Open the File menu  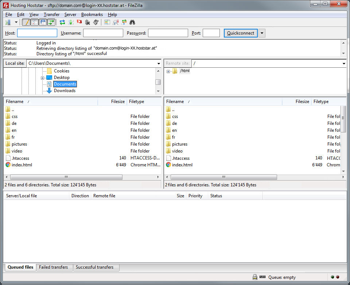(x=9, y=15)
